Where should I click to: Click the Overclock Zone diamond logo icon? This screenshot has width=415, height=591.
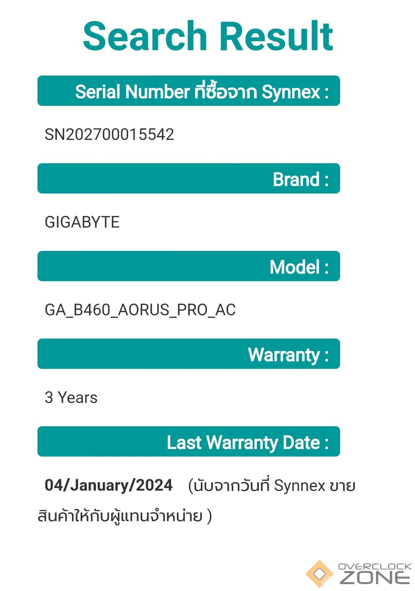click(x=319, y=574)
